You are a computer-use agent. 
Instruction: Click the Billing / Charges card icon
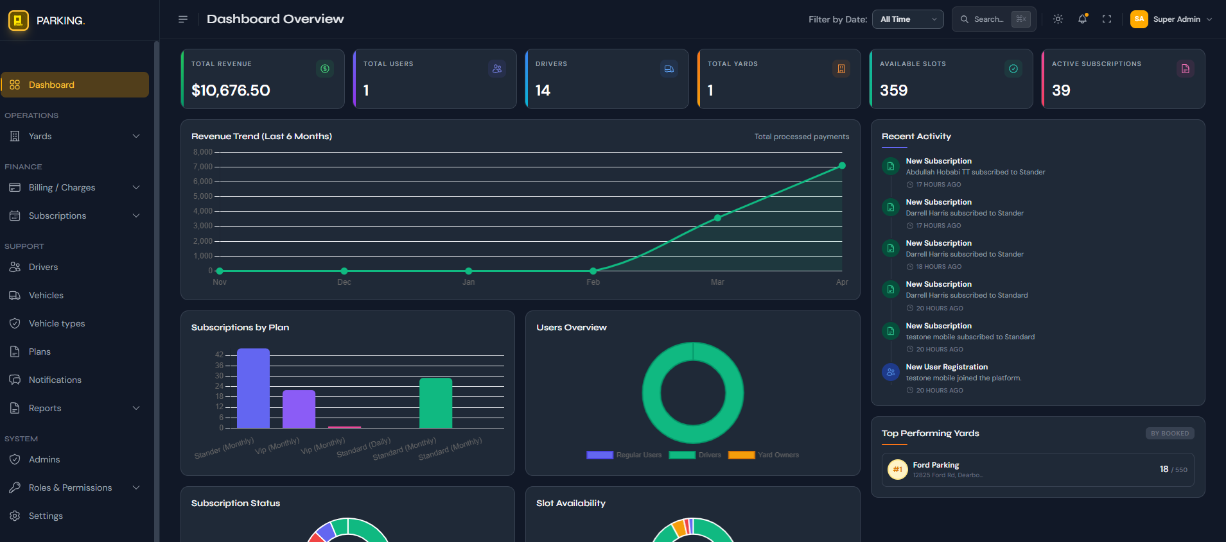point(15,187)
